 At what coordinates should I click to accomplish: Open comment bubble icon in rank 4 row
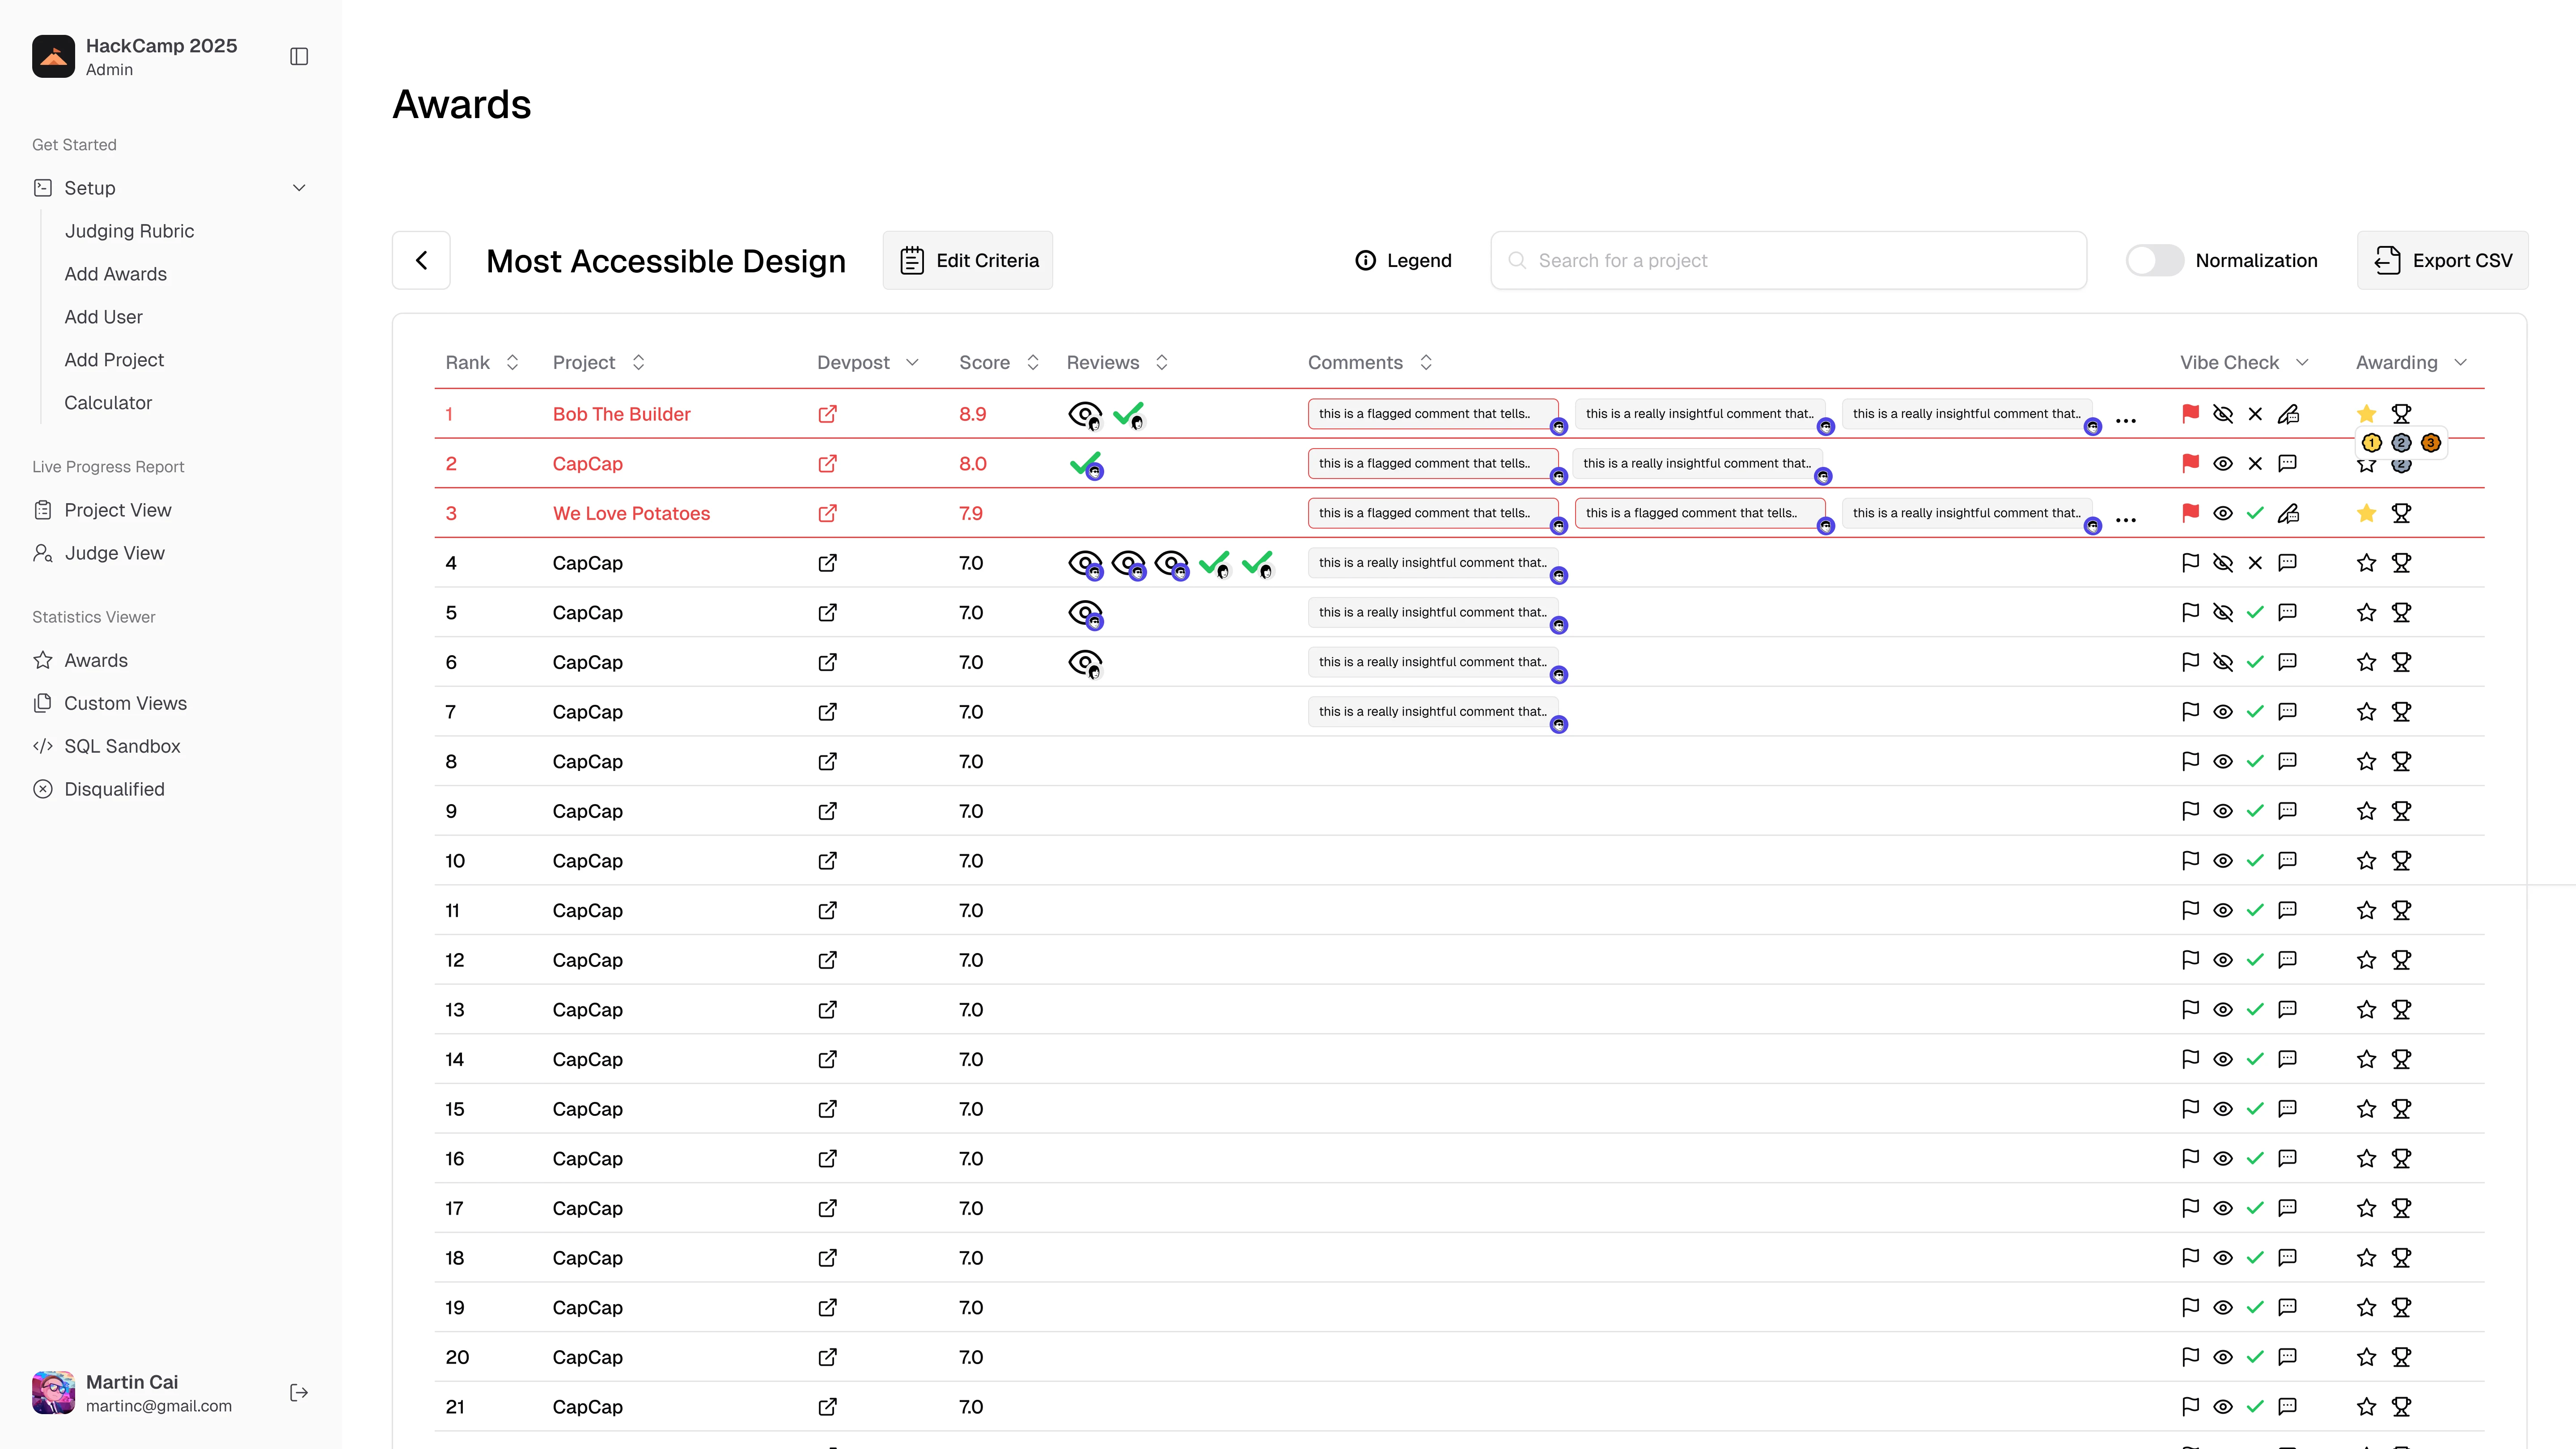click(2287, 562)
